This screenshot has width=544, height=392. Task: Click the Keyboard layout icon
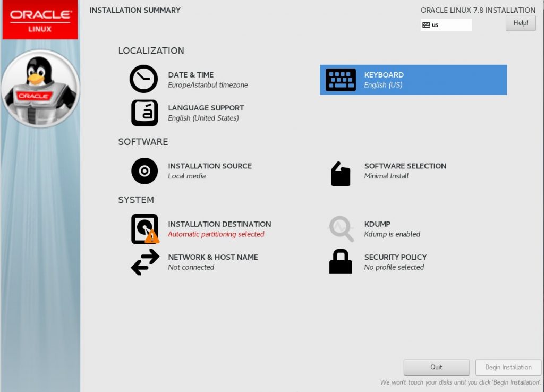click(x=341, y=80)
